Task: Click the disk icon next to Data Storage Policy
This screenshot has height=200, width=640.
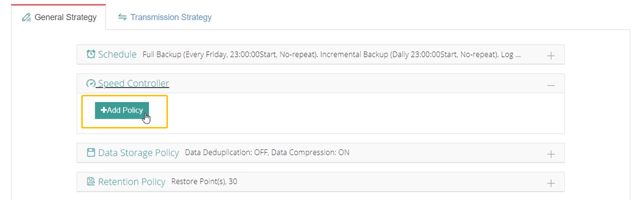Action: [91, 152]
